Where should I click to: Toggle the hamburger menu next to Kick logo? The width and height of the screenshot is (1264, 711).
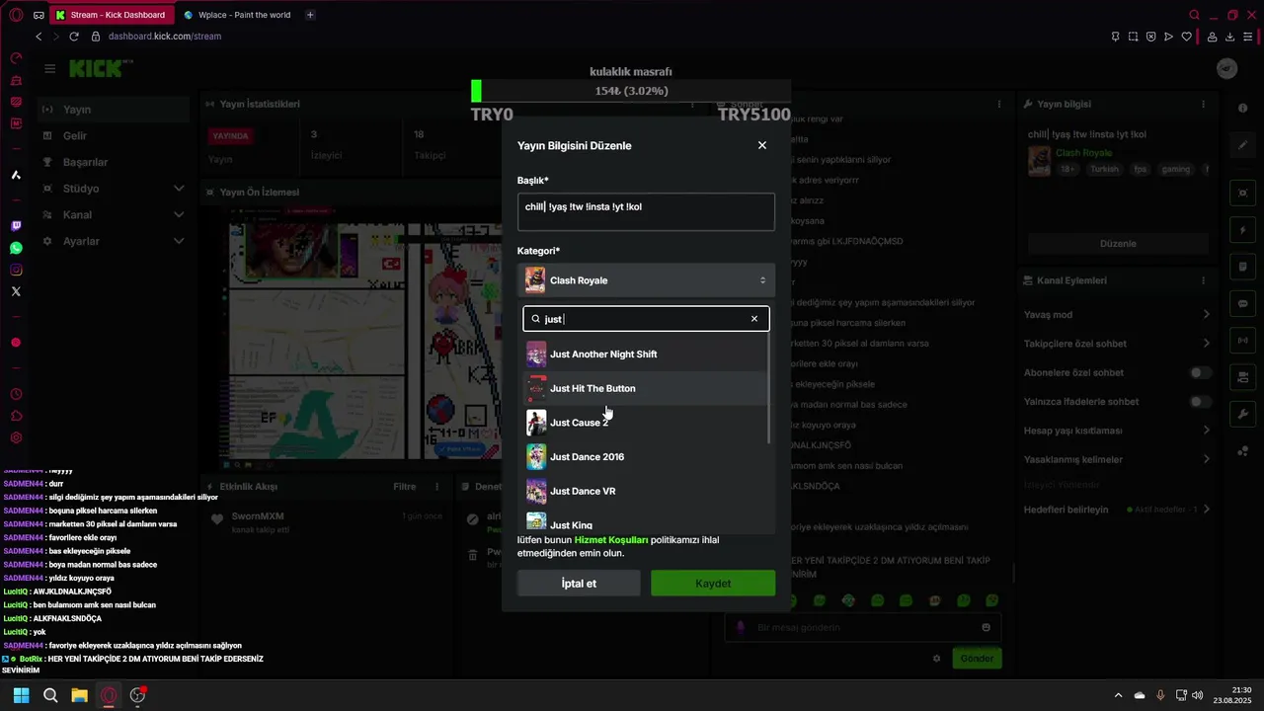[x=49, y=68]
